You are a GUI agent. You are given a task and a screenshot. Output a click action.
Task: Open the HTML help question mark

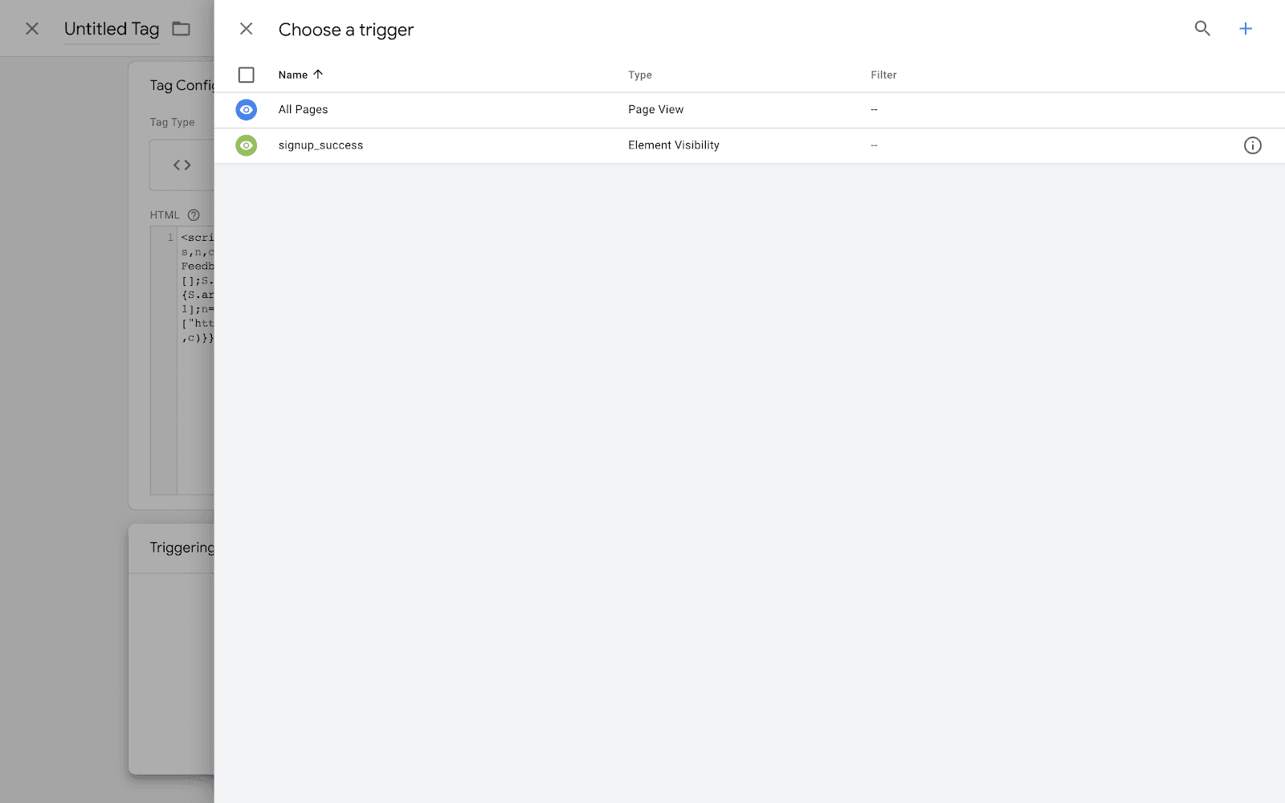tap(194, 215)
